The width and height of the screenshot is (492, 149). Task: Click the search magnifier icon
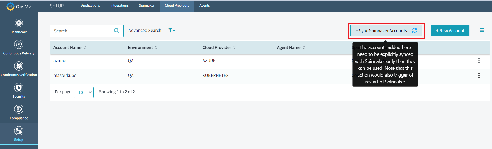pyautogui.click(x=117, y=31)
